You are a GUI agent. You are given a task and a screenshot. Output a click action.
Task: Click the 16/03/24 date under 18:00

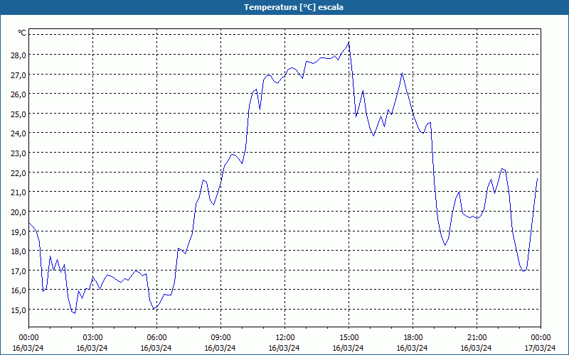(413, 348)
